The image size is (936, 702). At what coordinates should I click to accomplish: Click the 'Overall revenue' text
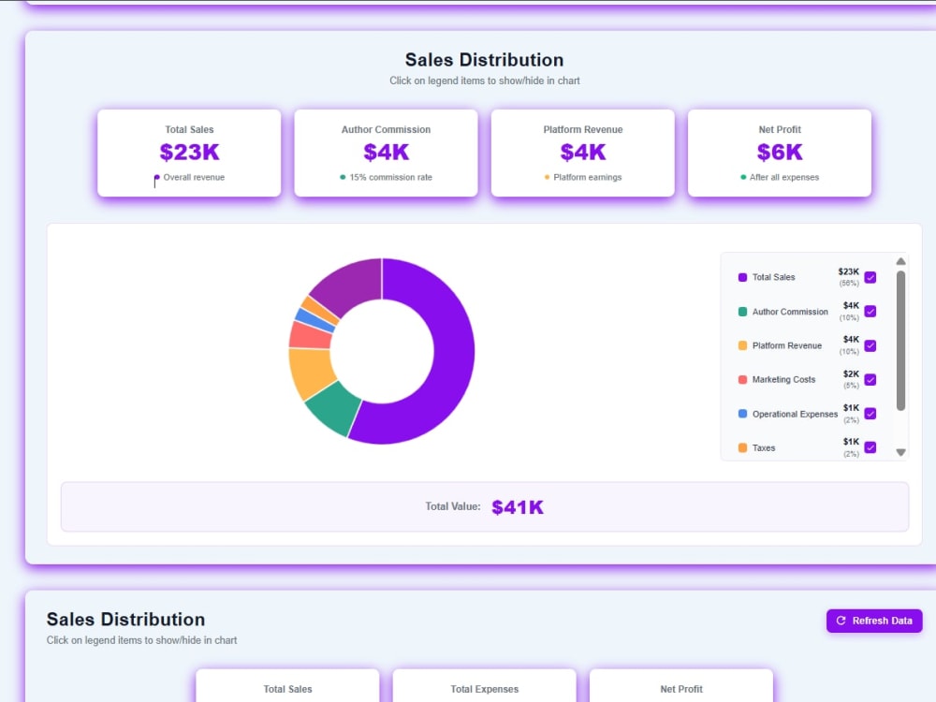[194, 177]
